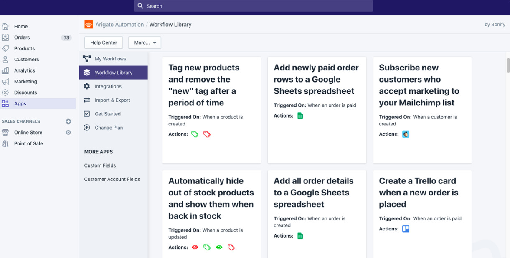Click the Trello action icon
The image size is (510, 258).
[406, 229]
